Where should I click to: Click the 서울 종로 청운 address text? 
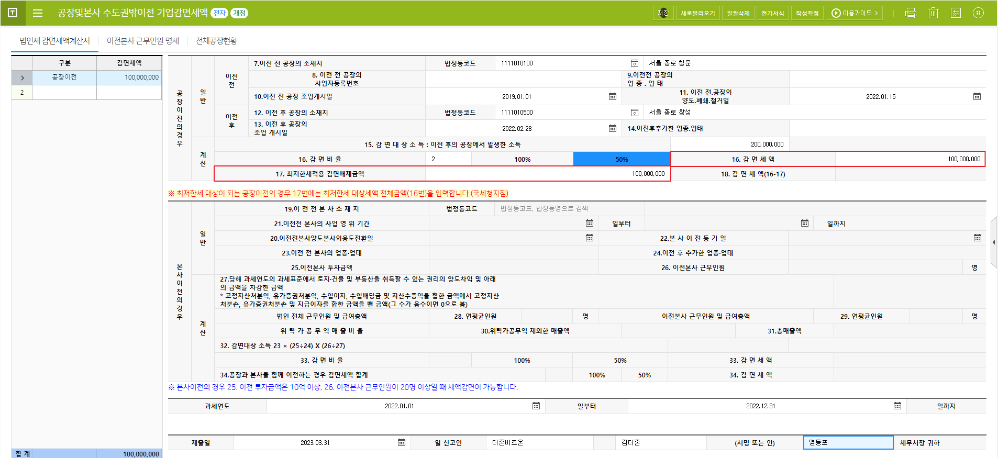pos(670,63)
